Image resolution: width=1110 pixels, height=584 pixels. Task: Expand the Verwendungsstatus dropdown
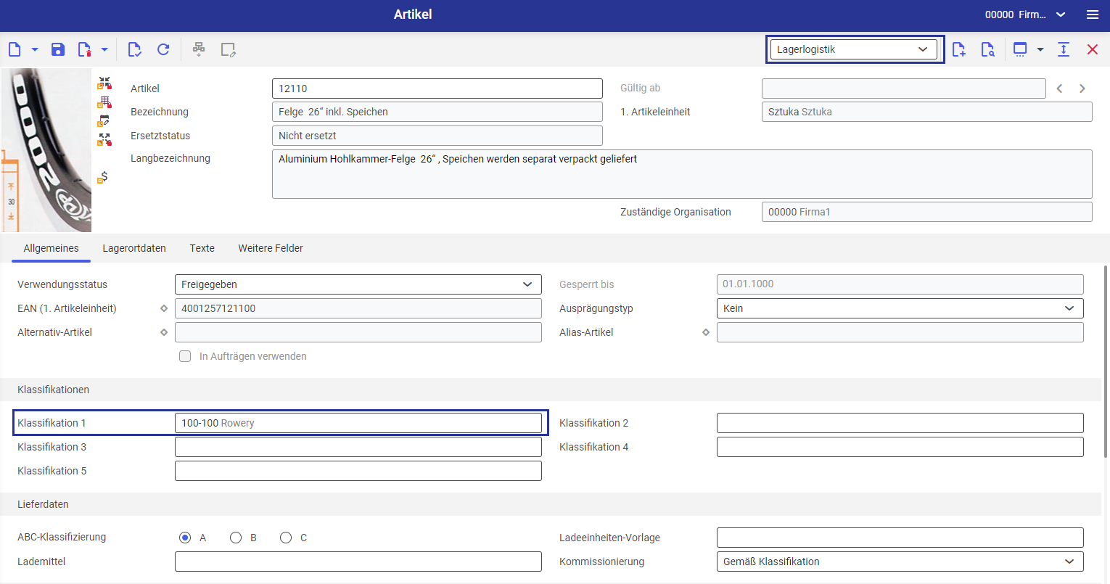(358, 284)
